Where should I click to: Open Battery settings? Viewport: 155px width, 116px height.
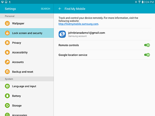click(x=27, y=96)
